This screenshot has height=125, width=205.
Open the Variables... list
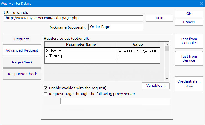(x=156, y=86)
